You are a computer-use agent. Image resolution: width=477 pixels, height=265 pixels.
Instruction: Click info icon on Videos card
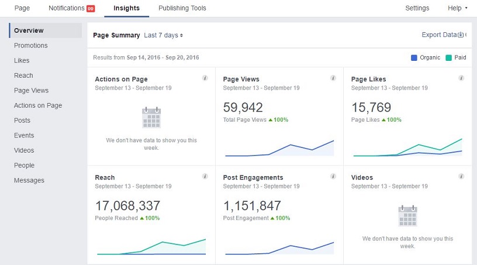point(461,176)
